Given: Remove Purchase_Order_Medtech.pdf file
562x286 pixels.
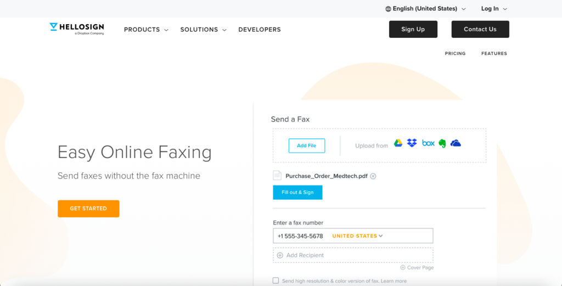Looking at the screenshot, I should (373, 176).
